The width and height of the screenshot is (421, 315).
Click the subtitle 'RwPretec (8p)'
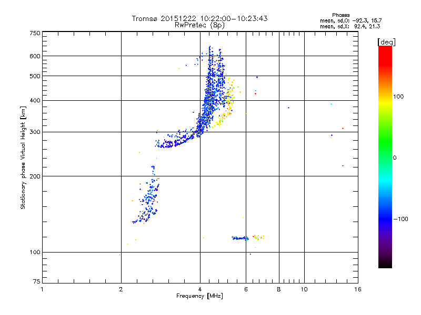point(199,25)
